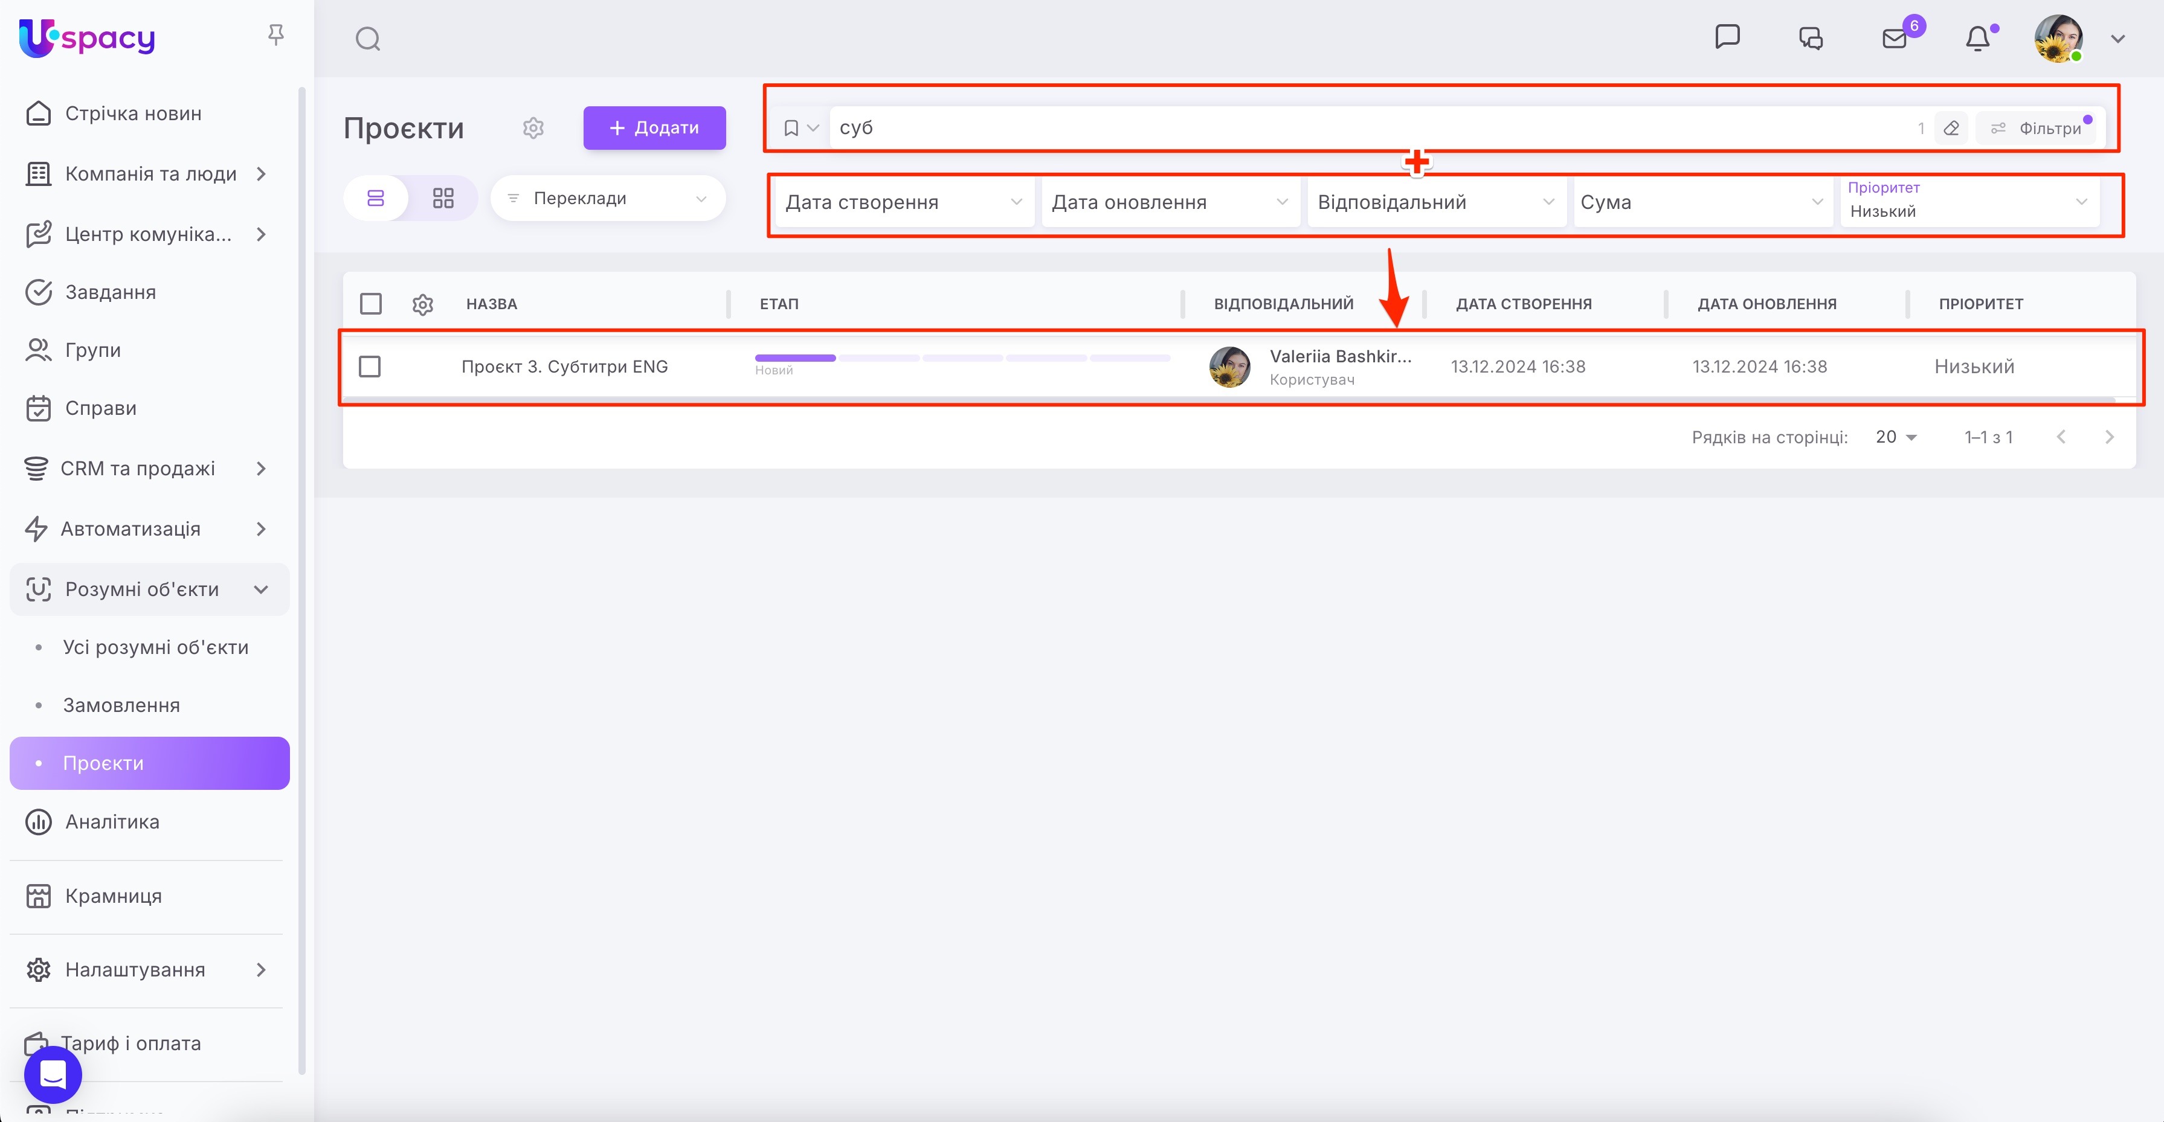Open Завдання in the sidebar menu
2164x1122 pixels.
(x=110, y=292)
